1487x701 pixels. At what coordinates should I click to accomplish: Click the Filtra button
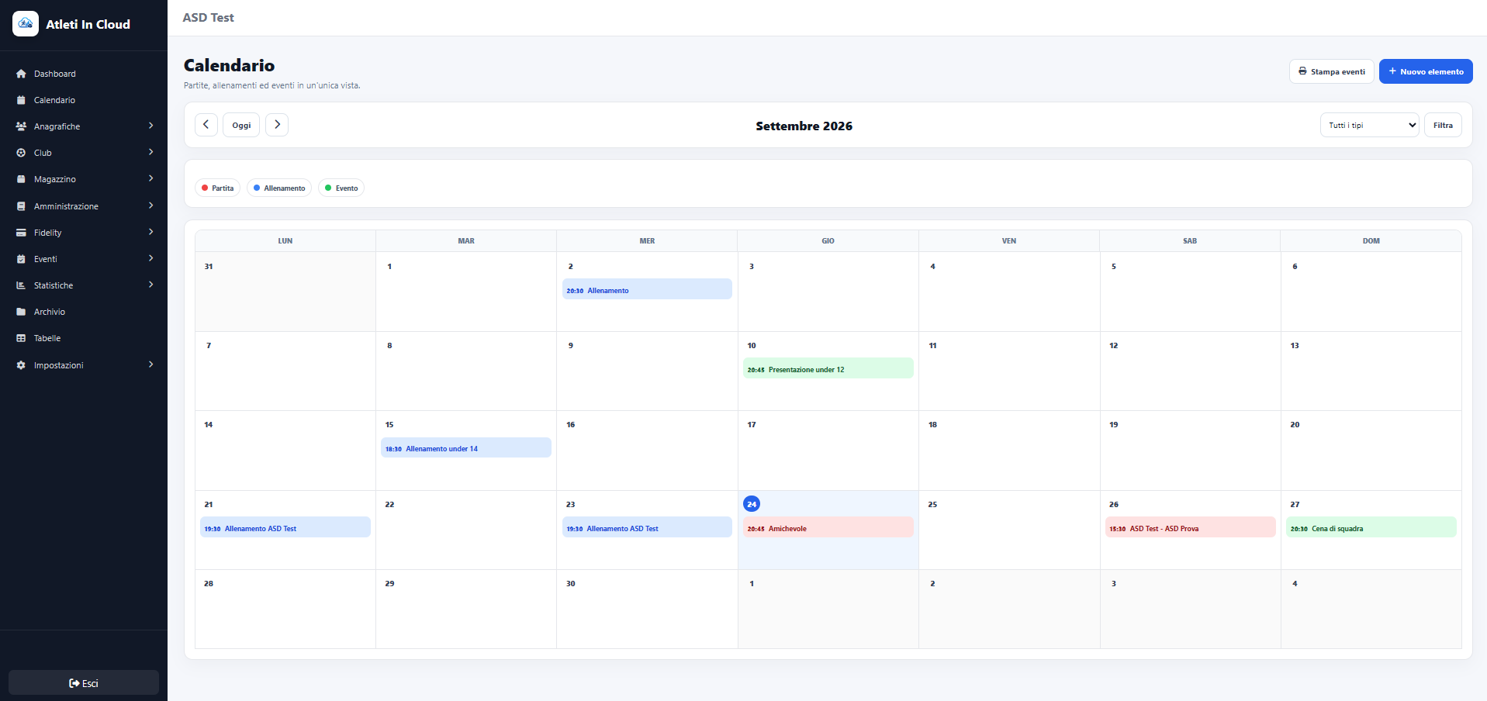(1443, 125)
